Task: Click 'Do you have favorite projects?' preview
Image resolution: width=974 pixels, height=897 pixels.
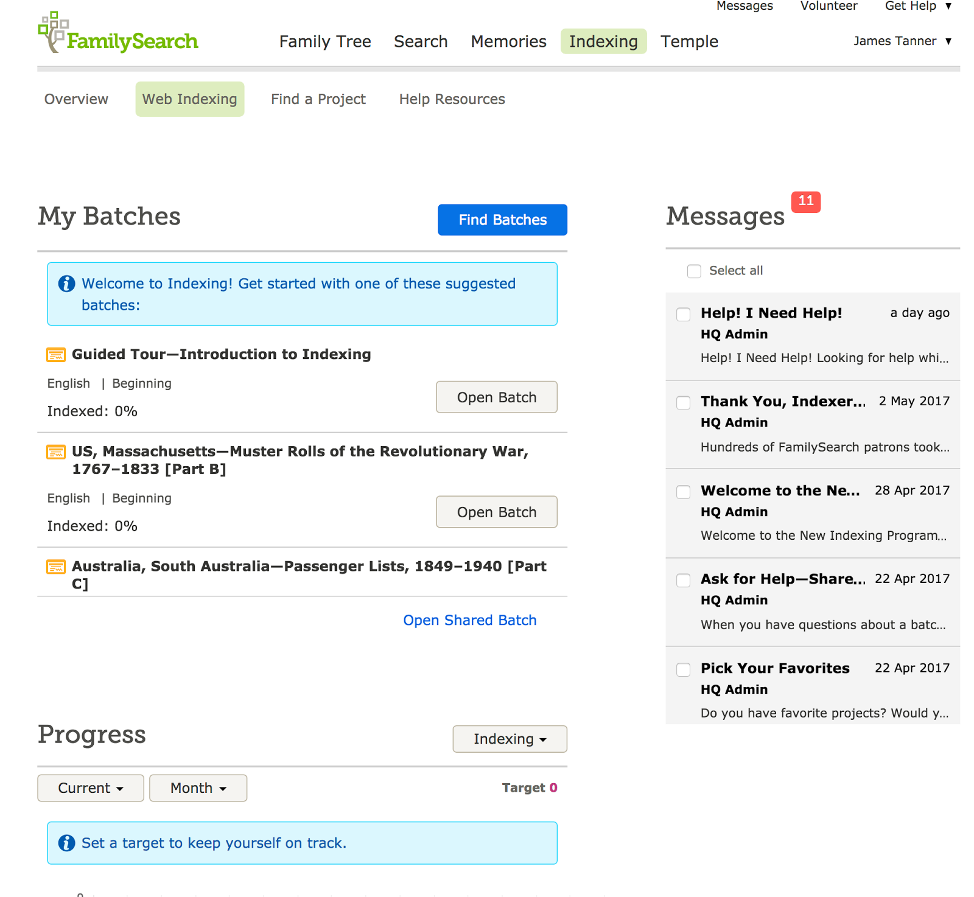Action: point(824,713)
